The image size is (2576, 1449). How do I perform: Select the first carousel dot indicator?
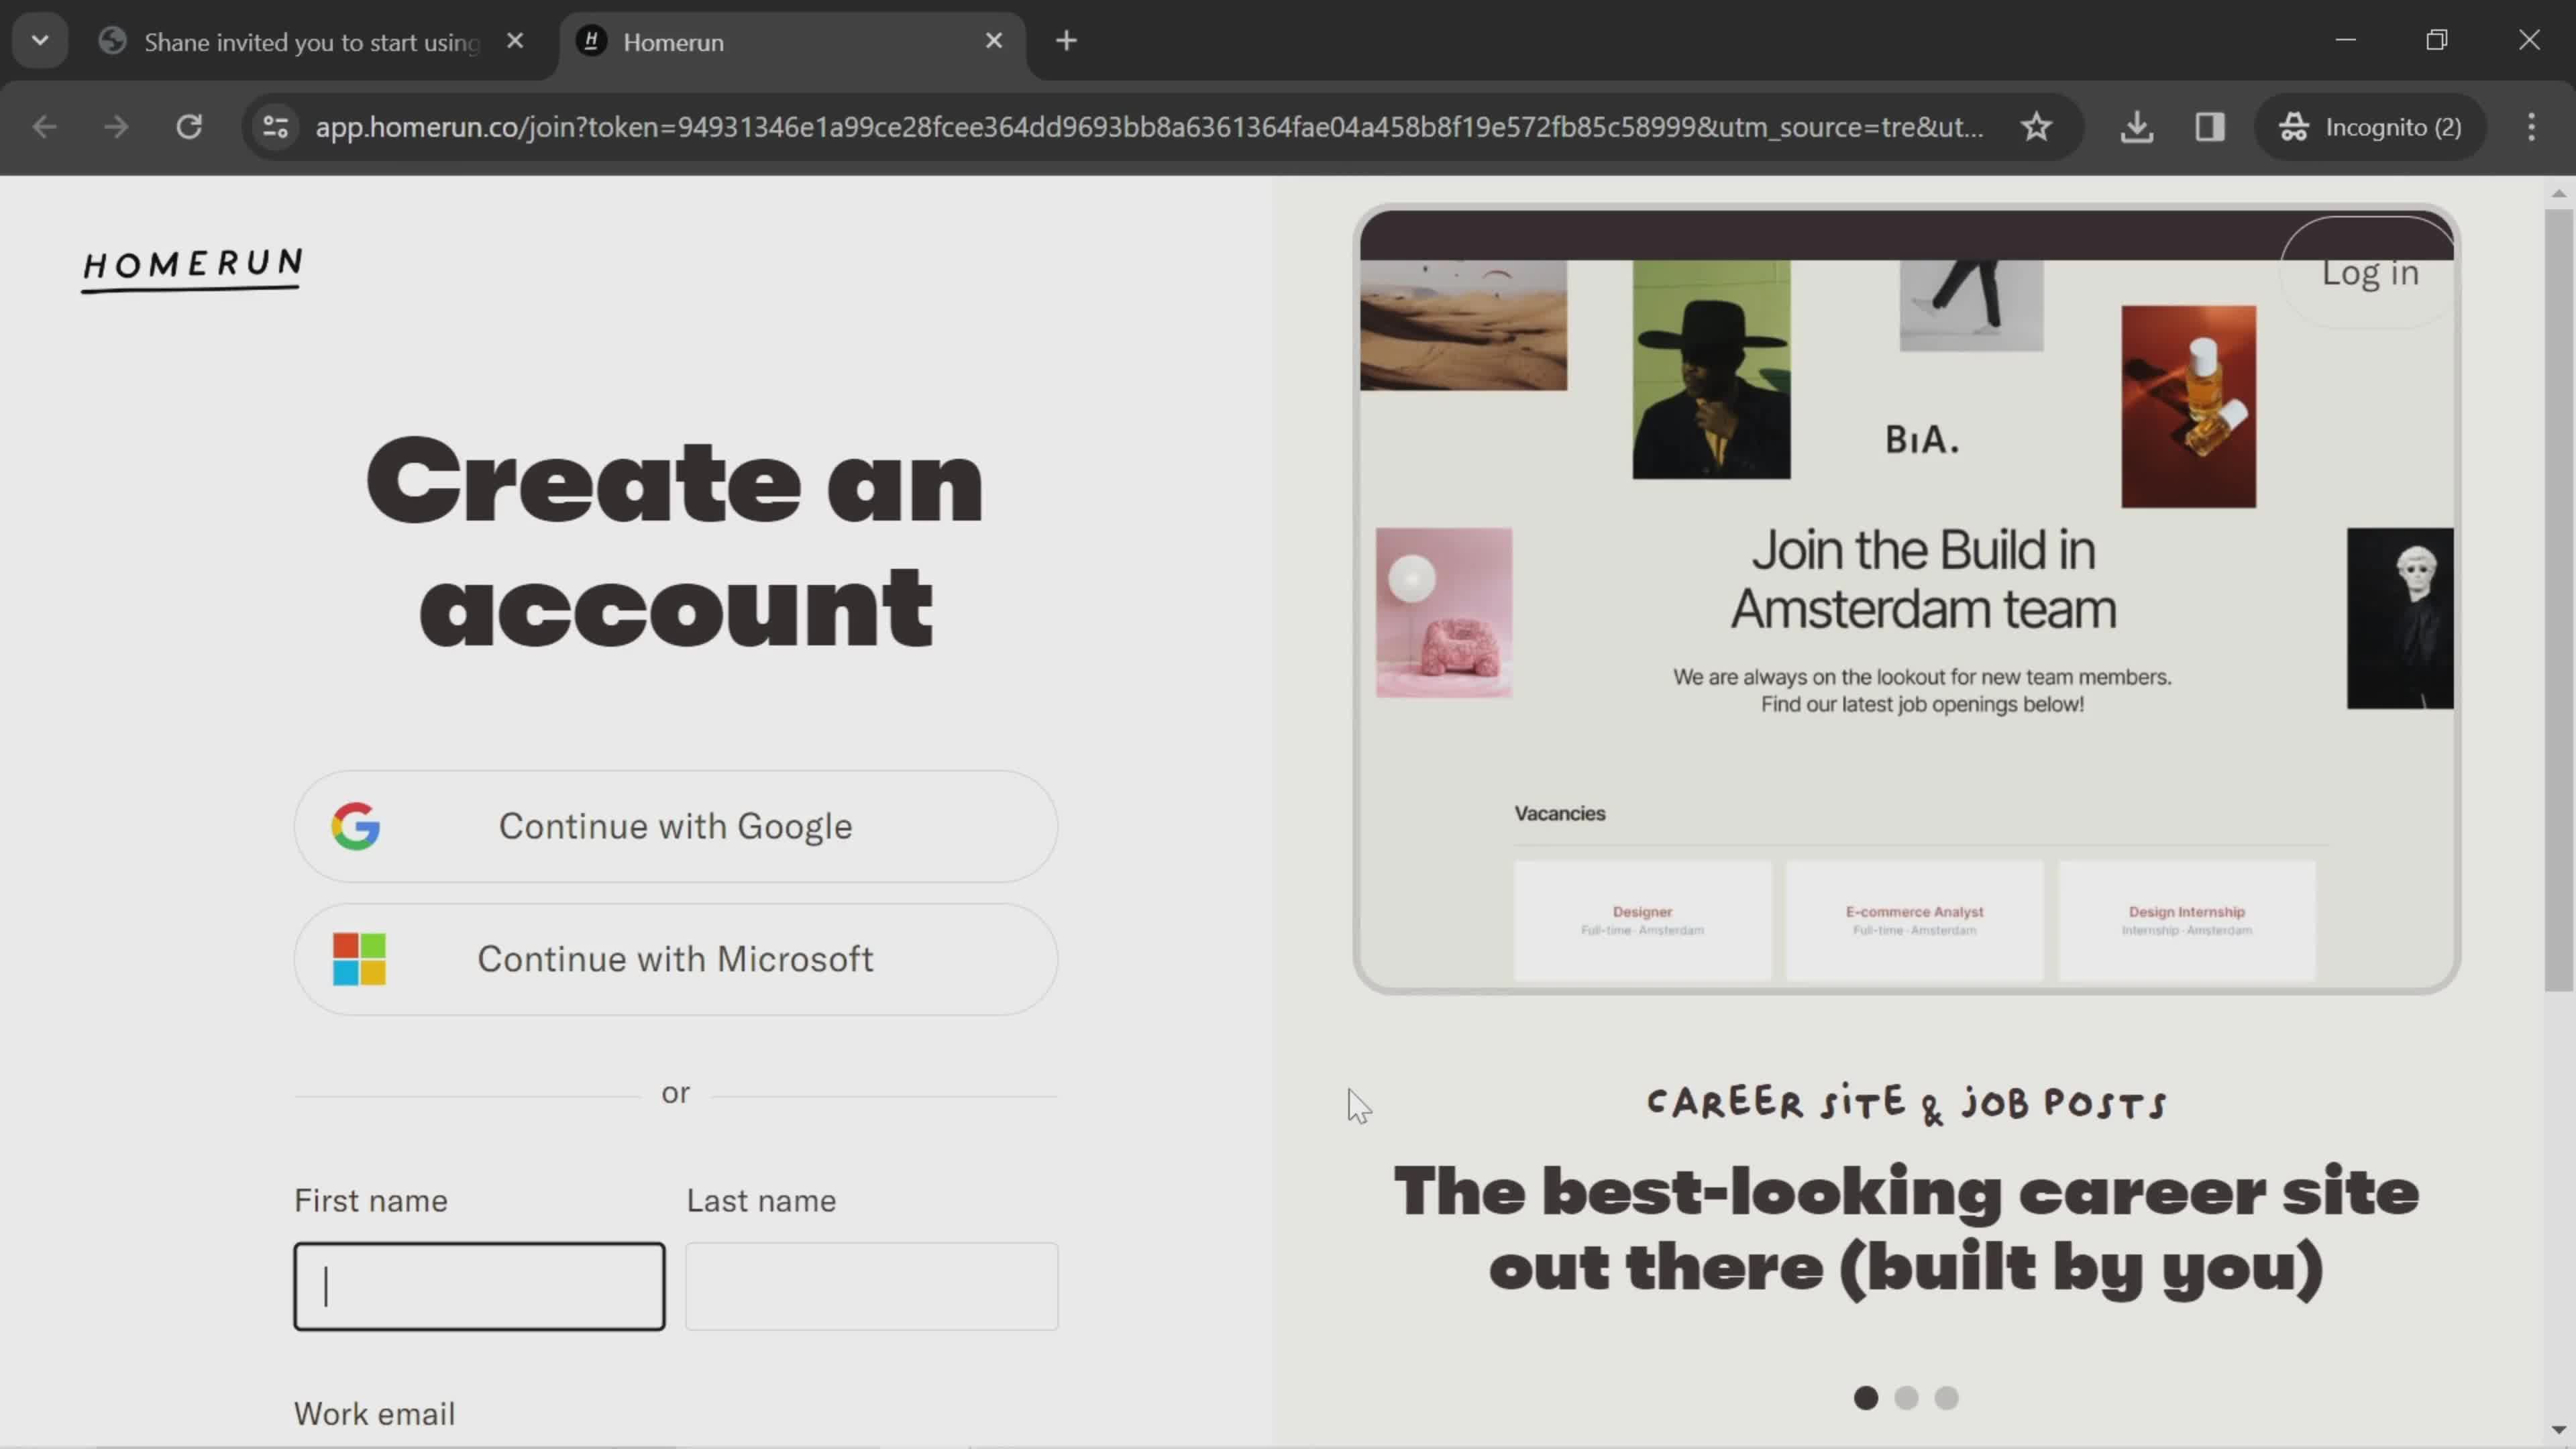point(1866,1398)
